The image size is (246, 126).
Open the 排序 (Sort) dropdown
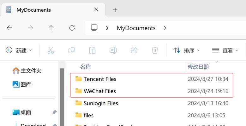186,50
